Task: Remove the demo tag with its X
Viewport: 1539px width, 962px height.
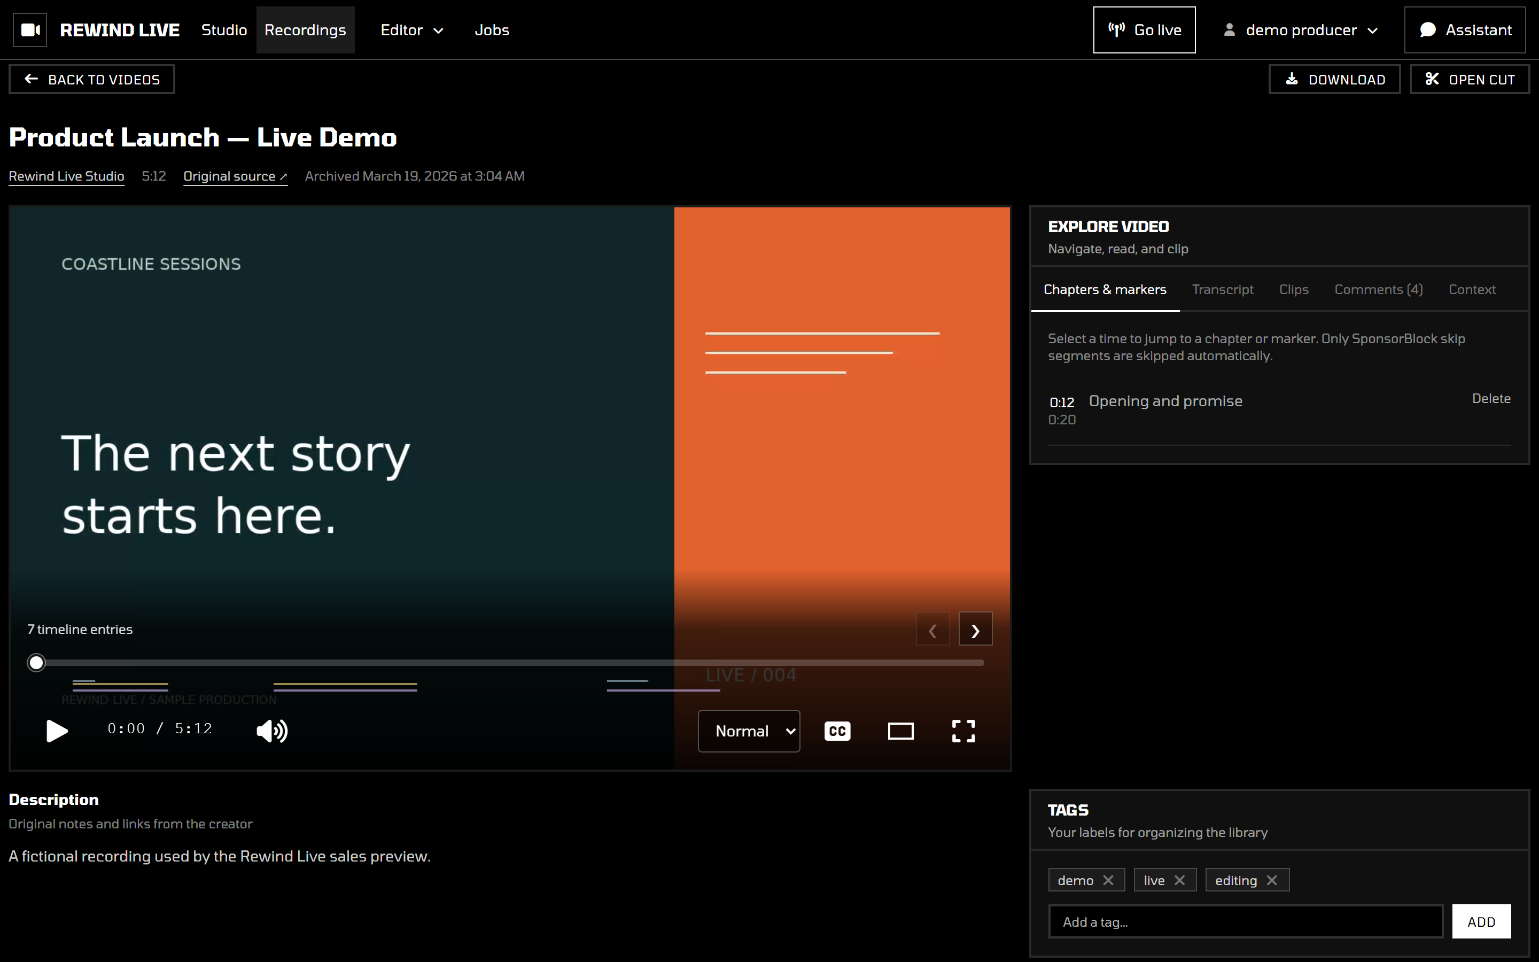Action: click(1108, 880)
